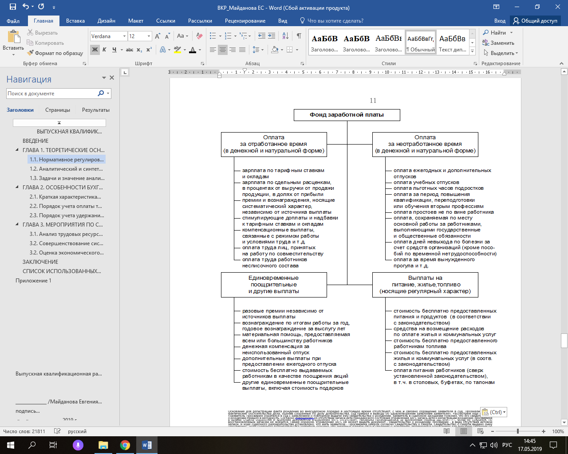Click Copy (Копировать) in clipboard group
568x454 pixels.
[x=45, y=43]
